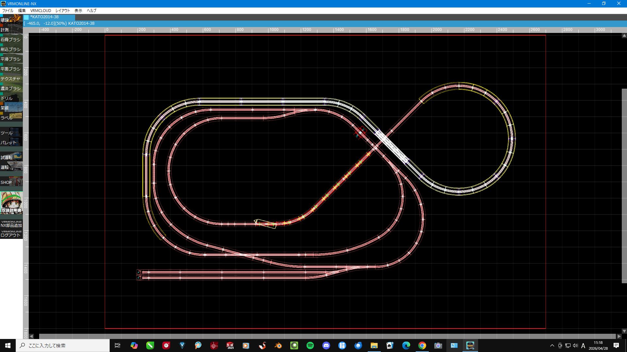This screenshot has height=352, width=627.
Task: Open the notification center
Action: click(616, 345)
